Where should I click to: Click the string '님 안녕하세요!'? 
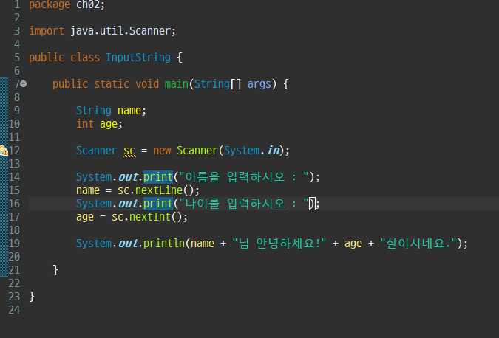pos(279,244)
